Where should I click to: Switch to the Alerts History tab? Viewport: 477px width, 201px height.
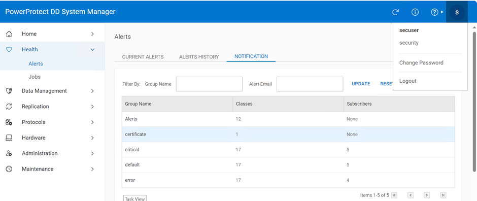click(x=199, y=57)
